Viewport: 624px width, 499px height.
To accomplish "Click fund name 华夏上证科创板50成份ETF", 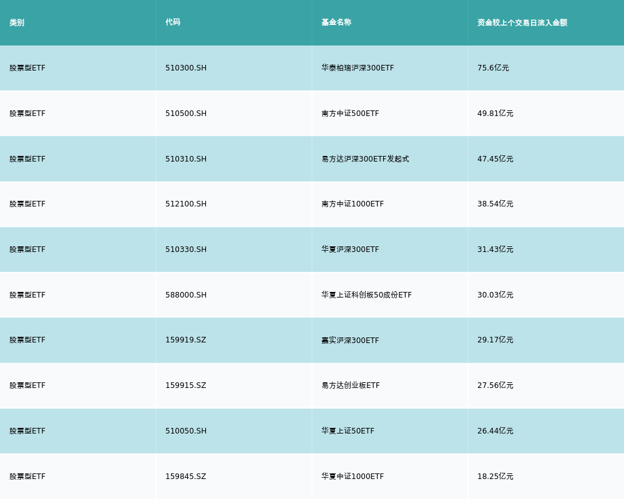I will 366,295.
